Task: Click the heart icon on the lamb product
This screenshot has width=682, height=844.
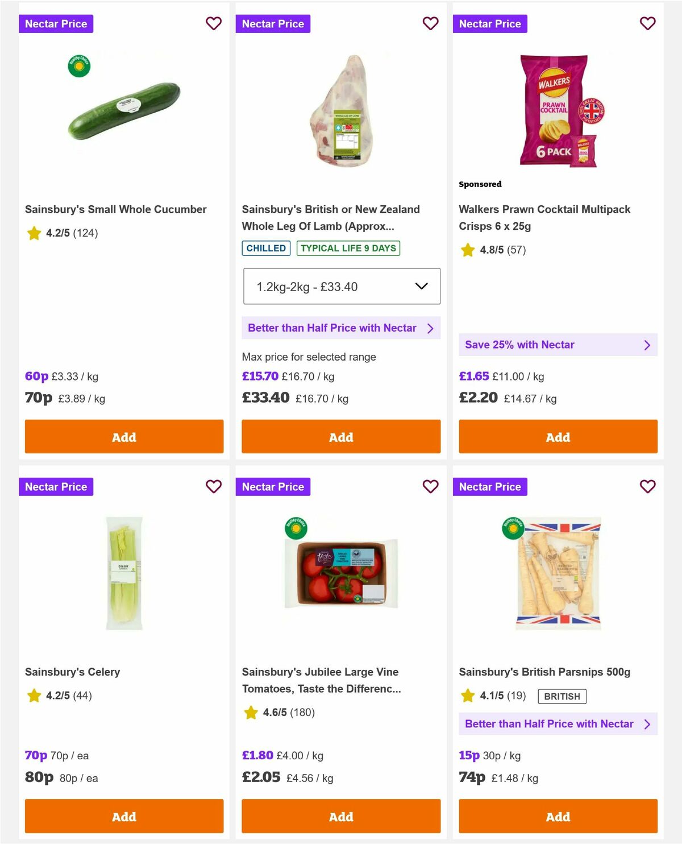Action: point(430,23)
